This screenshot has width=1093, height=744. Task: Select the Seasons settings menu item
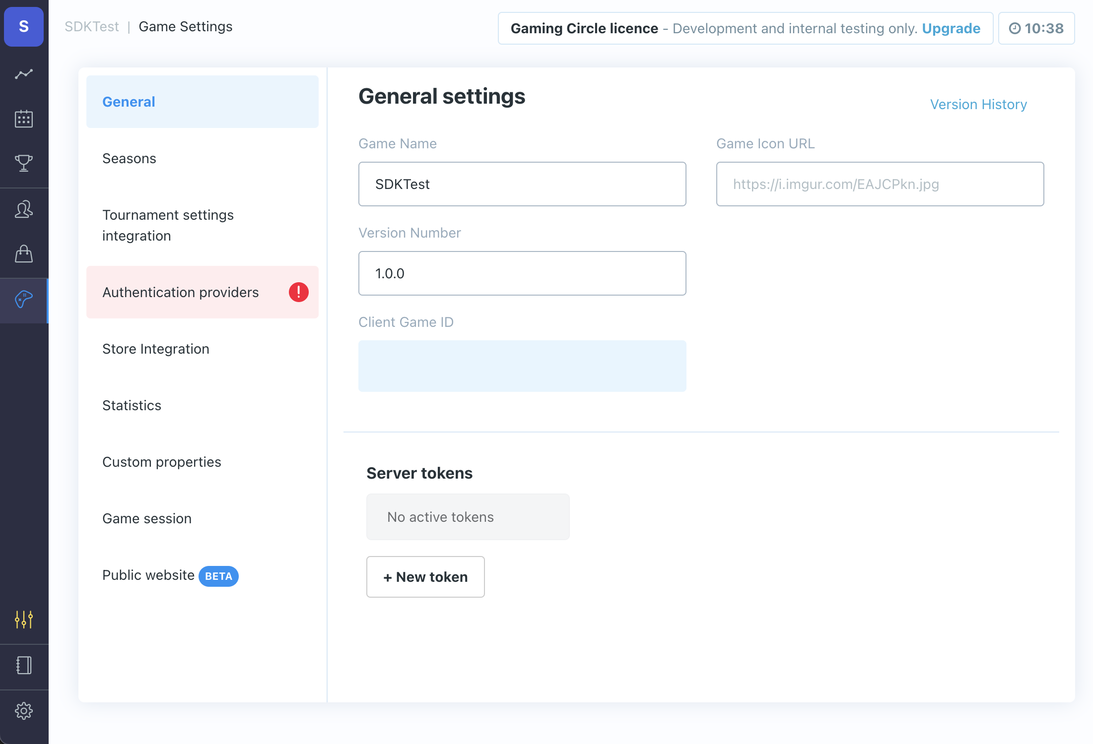(x=128, y=157)
